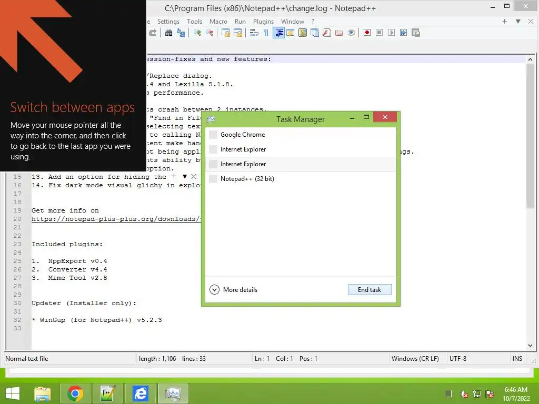Image resolution: width=539 pixels, height=404 pixels.
Task: Run macro multiple times icon
Action: (x=404, y=33)
